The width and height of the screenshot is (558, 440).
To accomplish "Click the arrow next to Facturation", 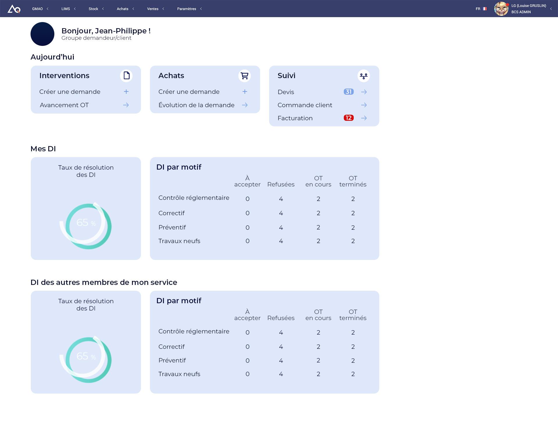I will pyautogui.click(x=364, y=118).
